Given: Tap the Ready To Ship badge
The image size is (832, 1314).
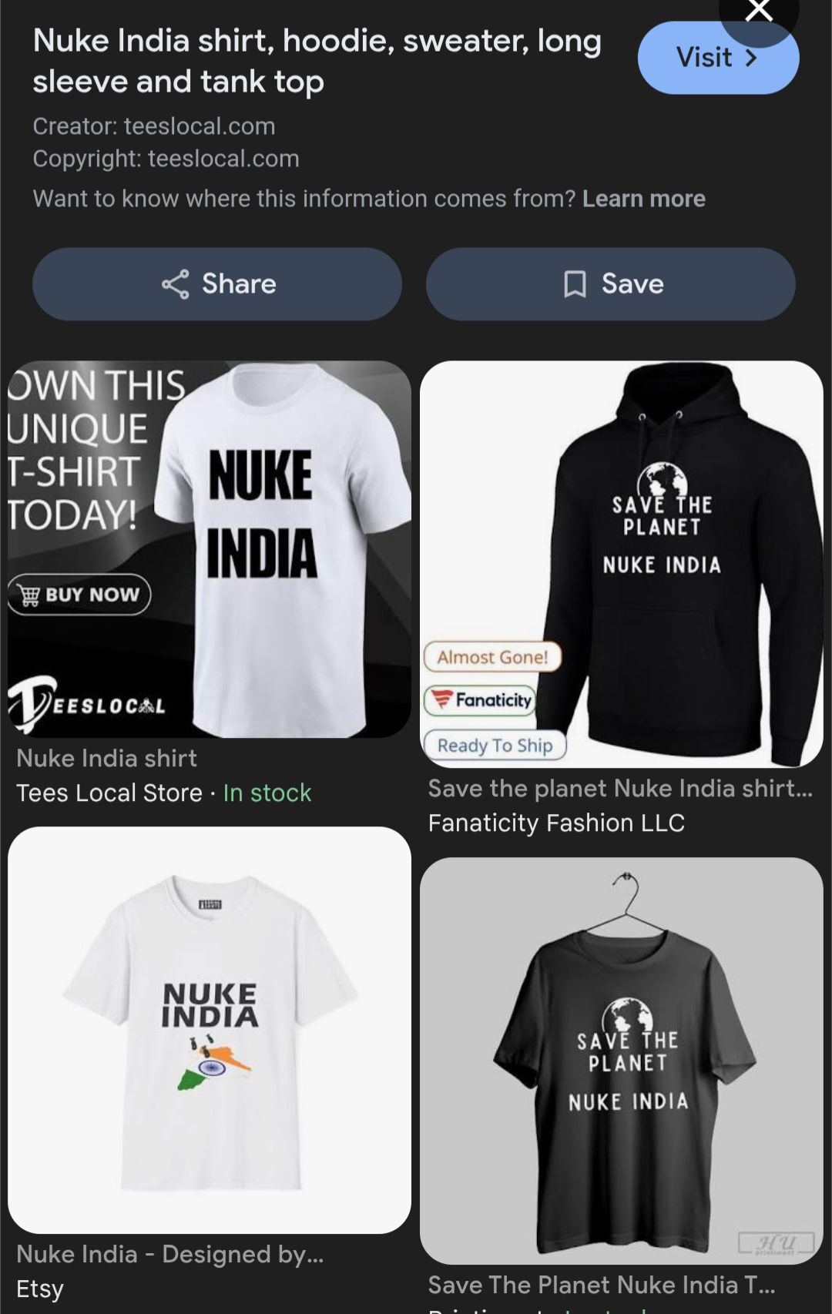Looking at the screenshot, I should point(495,746).
